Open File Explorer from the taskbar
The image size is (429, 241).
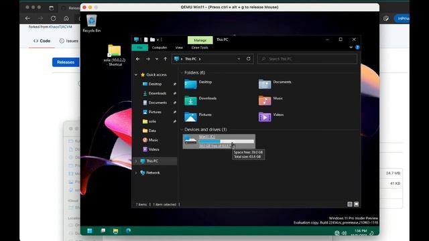click(115, 231)
